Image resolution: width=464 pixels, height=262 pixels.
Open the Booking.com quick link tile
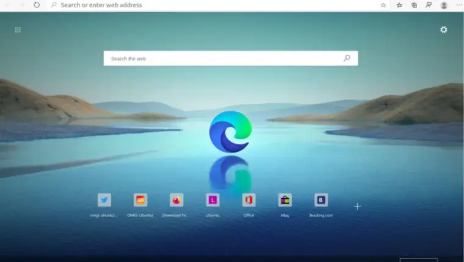(x=321, y=200)
